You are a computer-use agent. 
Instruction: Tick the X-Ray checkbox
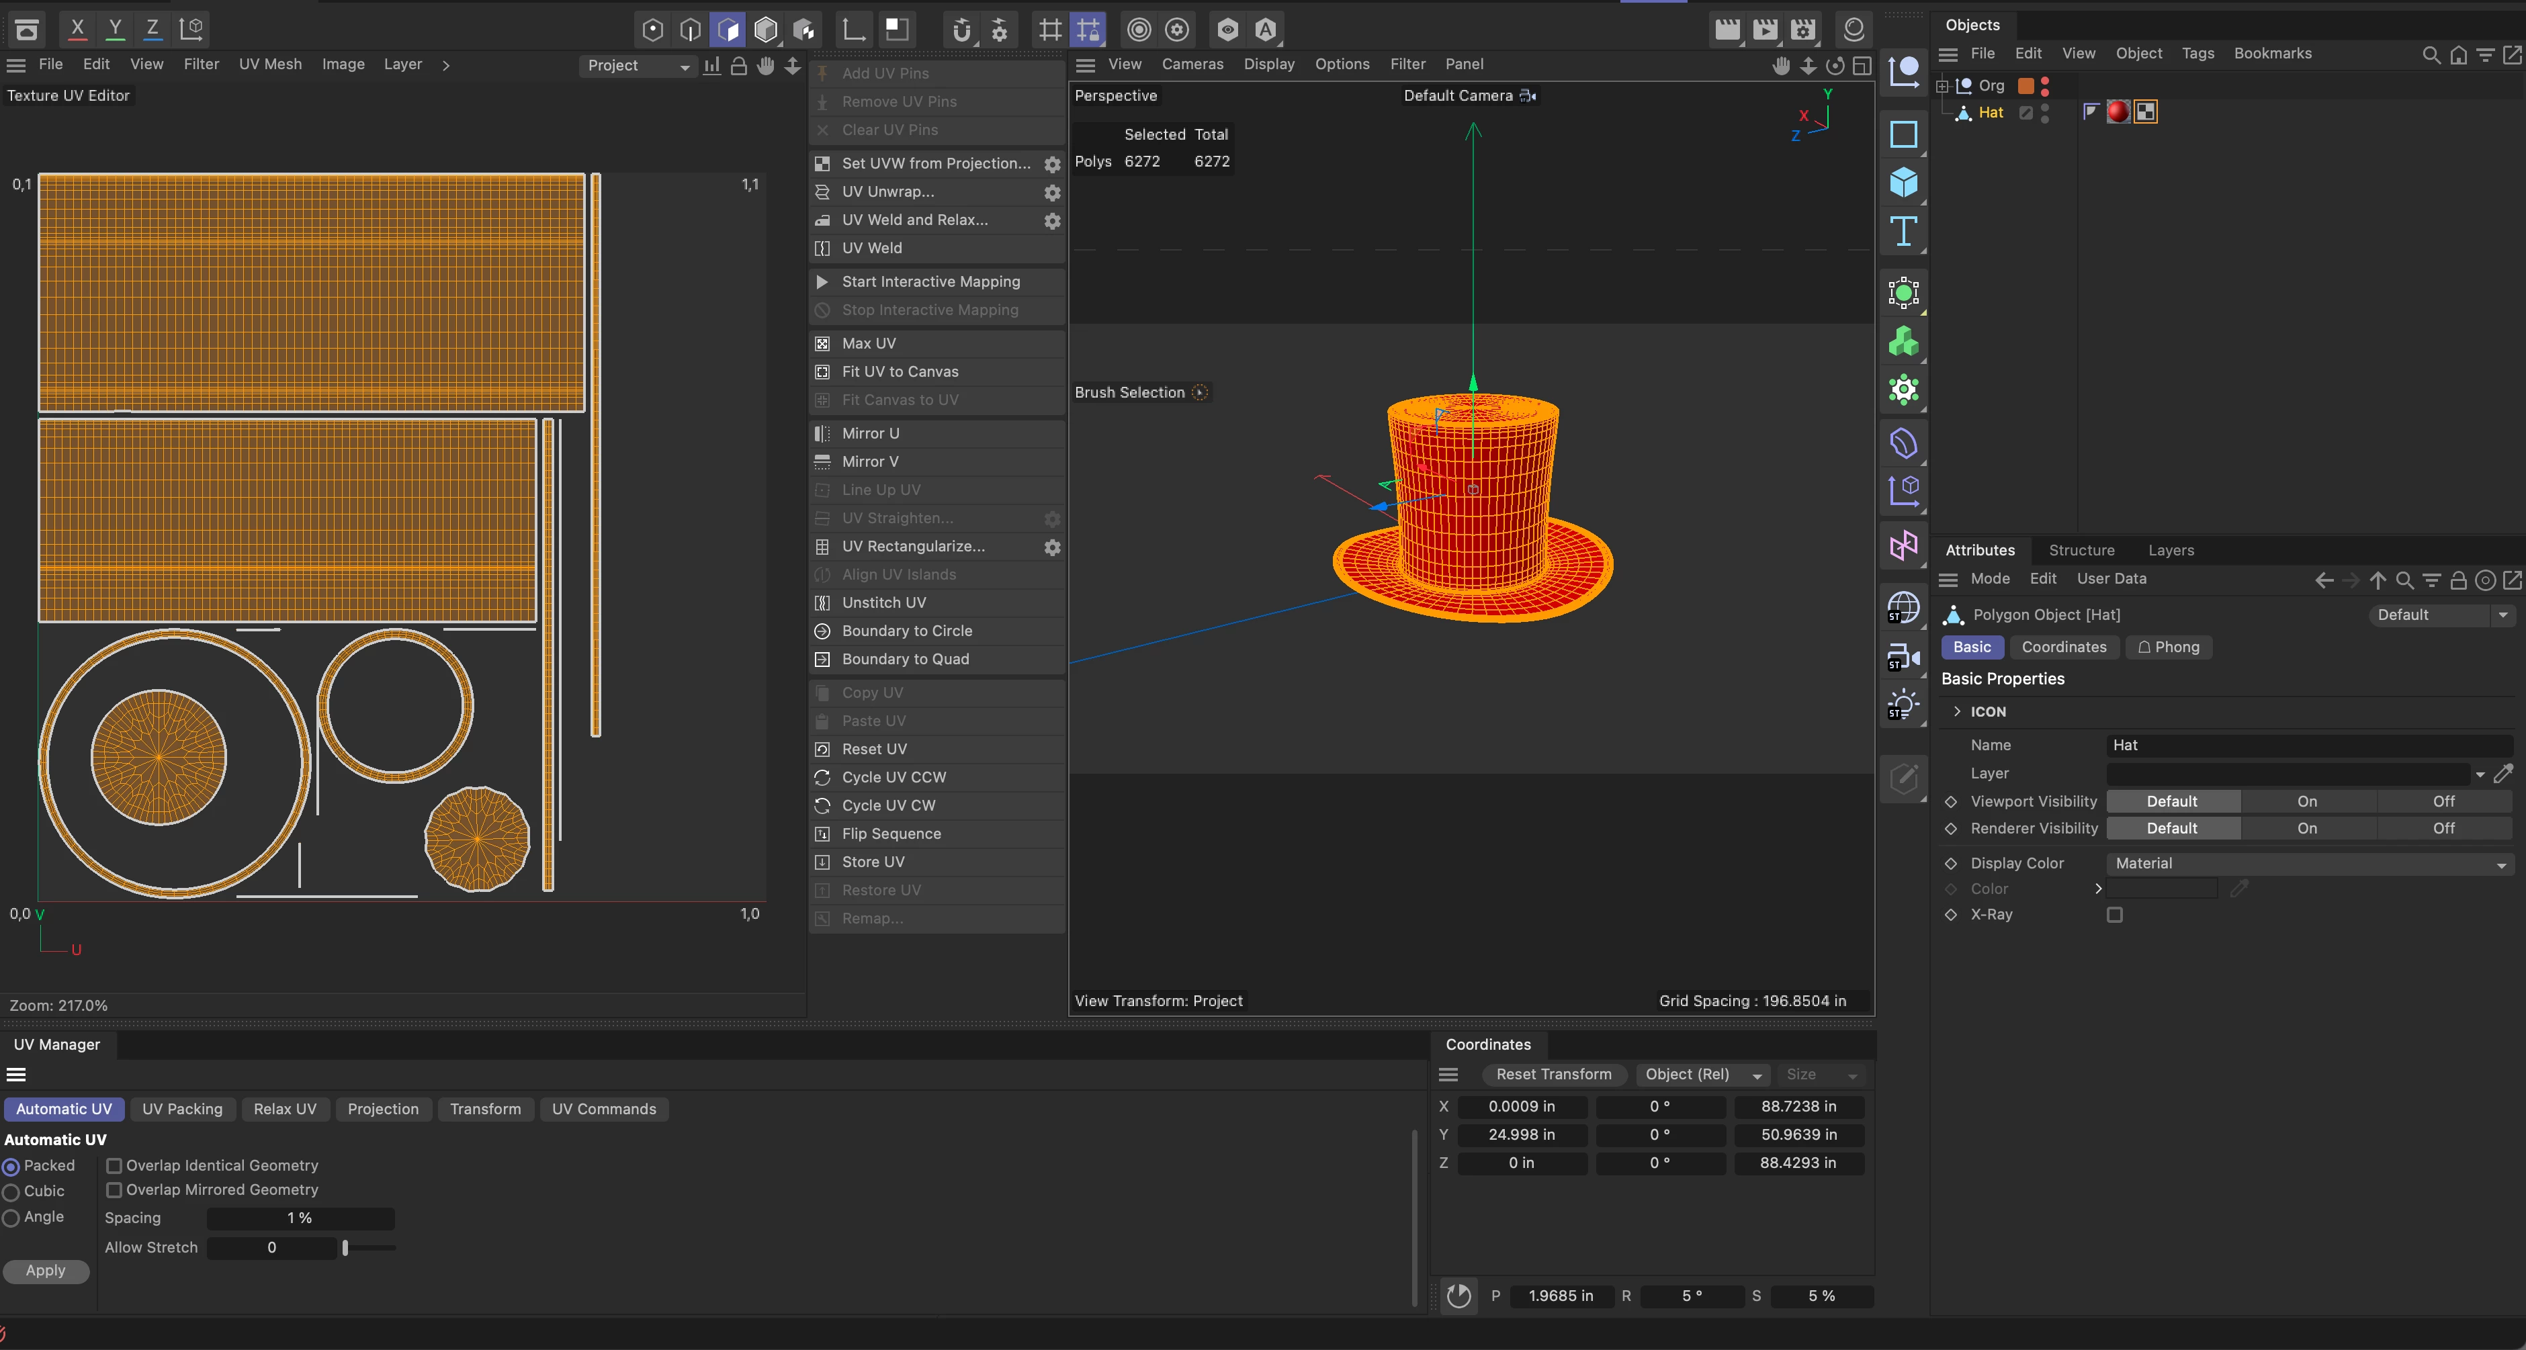point(2114,915)
